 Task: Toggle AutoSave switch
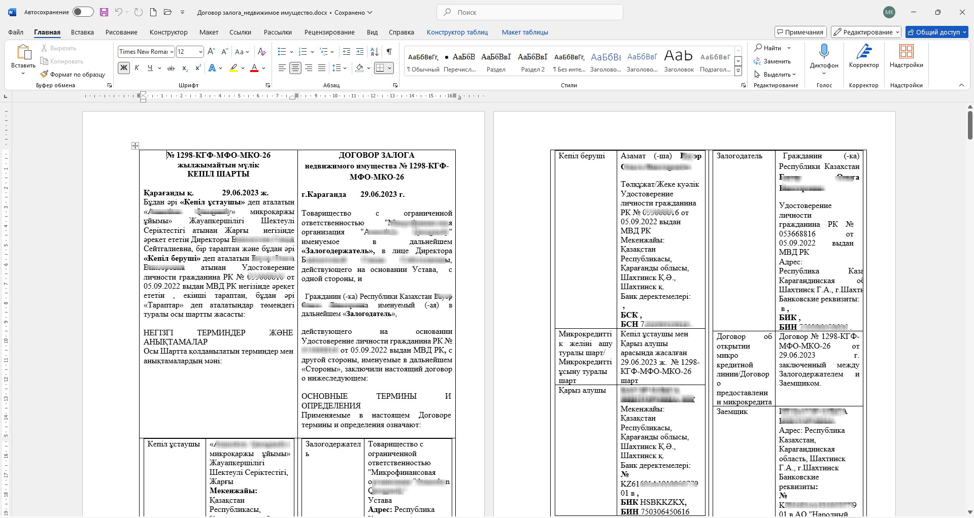pos(83,12)
